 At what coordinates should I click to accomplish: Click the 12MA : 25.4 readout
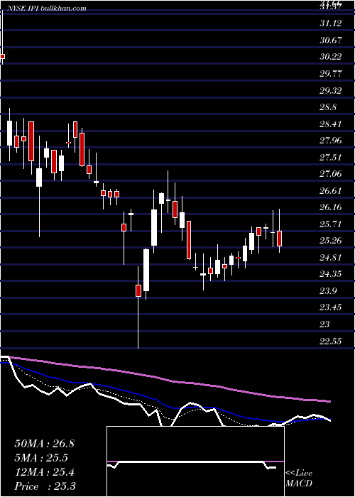click(x=44, y=472)
